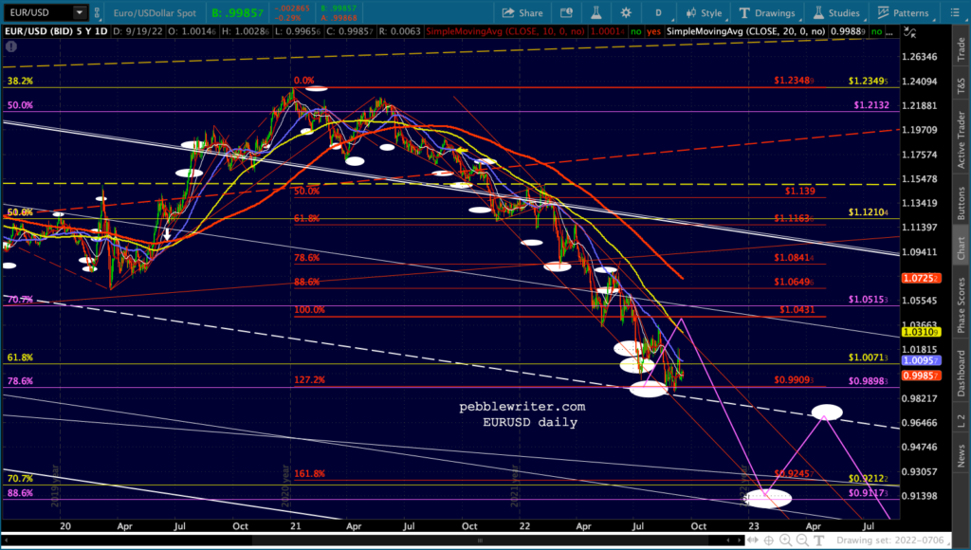Screen dimensions: 971x550
Task: Open the D timeframe dropdown
Action: coord(660,12)
